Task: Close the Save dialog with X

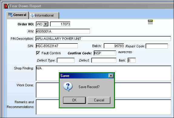Action: tap(111, 76)
